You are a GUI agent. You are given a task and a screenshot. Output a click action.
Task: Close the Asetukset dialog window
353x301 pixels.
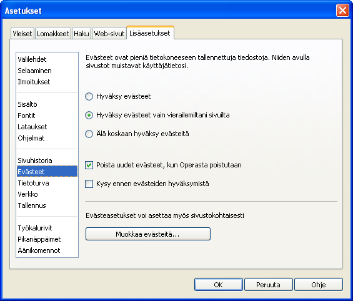(342, 11)
